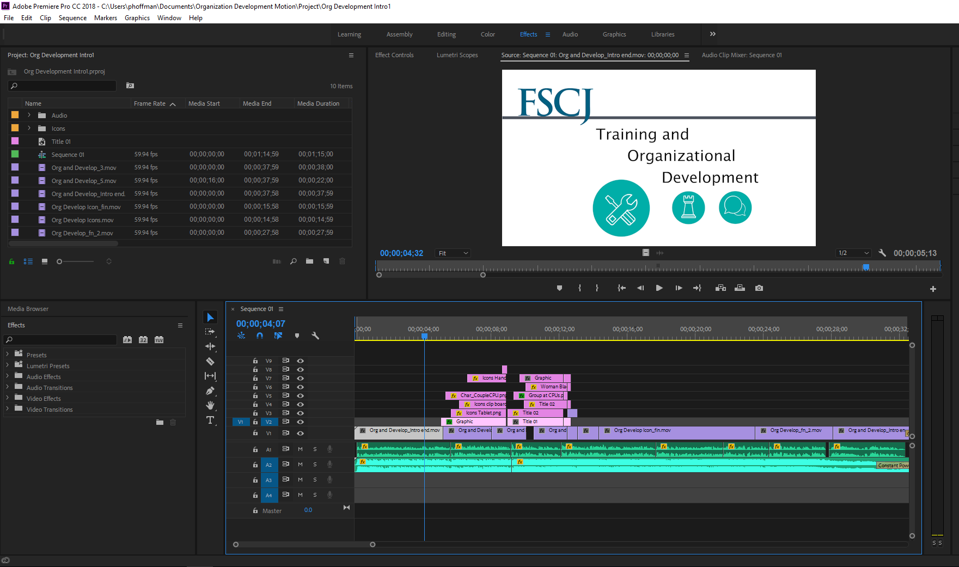
Task: Adjust the project thumbnail zoom slider
Action: (x=60, y=261)
